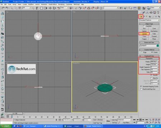Select the Geometry category icon
The image size is (161, 128).
pyautogui.click(x=141, y=17)
